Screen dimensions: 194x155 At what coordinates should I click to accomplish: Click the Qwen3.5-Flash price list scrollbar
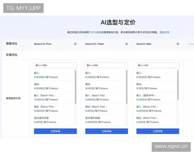tap(126, 87)
